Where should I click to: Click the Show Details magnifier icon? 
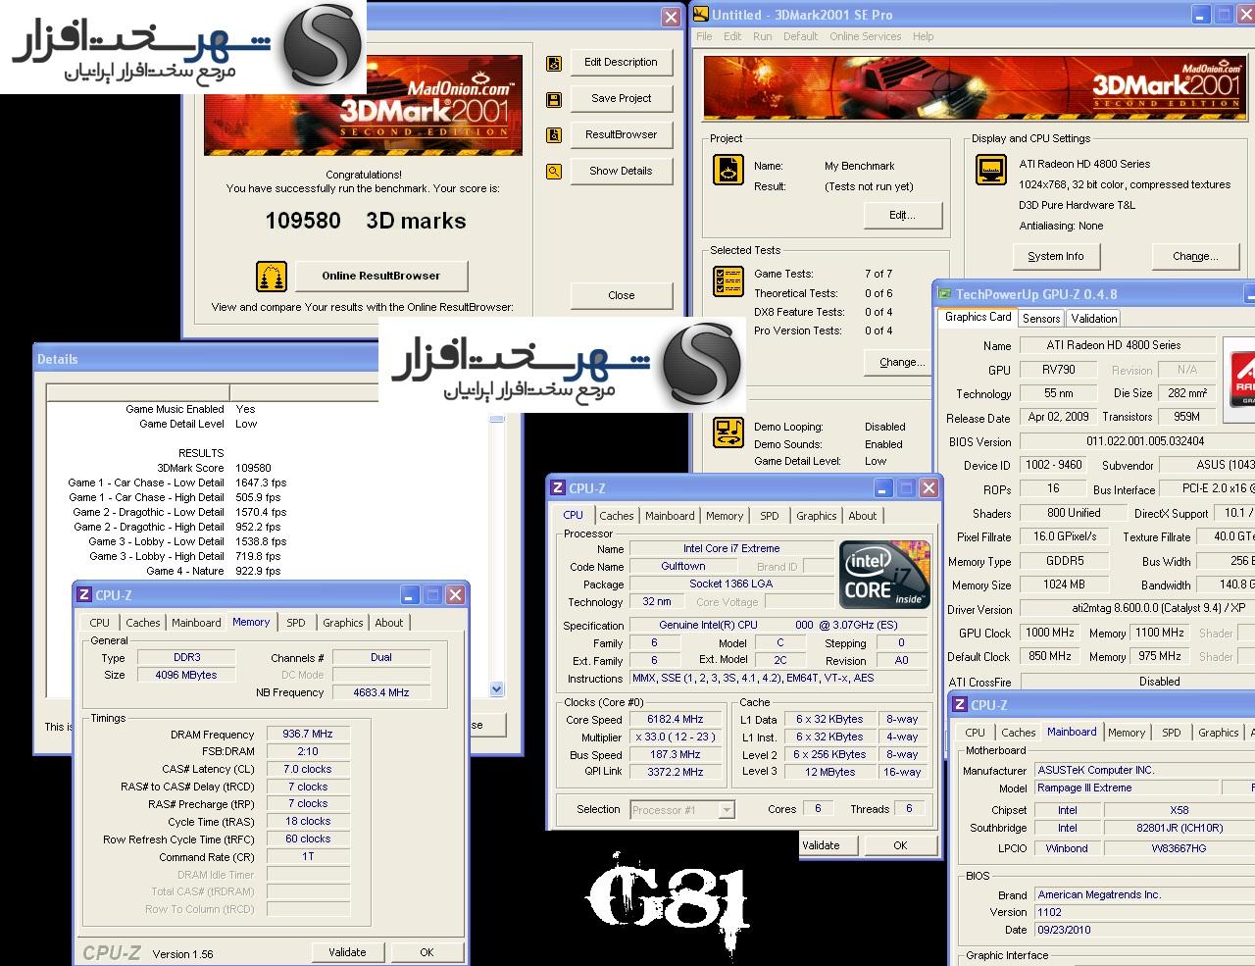[554, 172]
